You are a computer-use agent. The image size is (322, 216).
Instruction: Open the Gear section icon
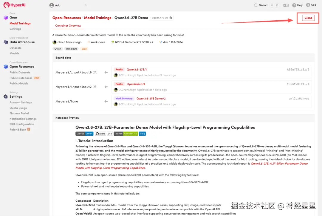(6, 18)
